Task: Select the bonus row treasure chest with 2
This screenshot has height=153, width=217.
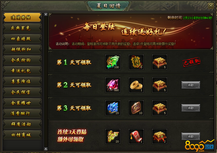Action: 160,136
